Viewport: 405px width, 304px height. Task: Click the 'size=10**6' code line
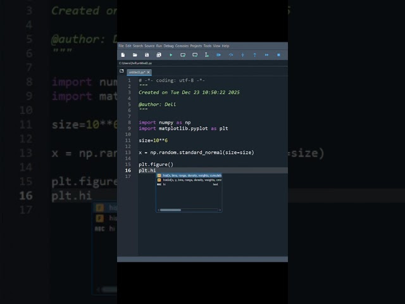coord(153,141)
